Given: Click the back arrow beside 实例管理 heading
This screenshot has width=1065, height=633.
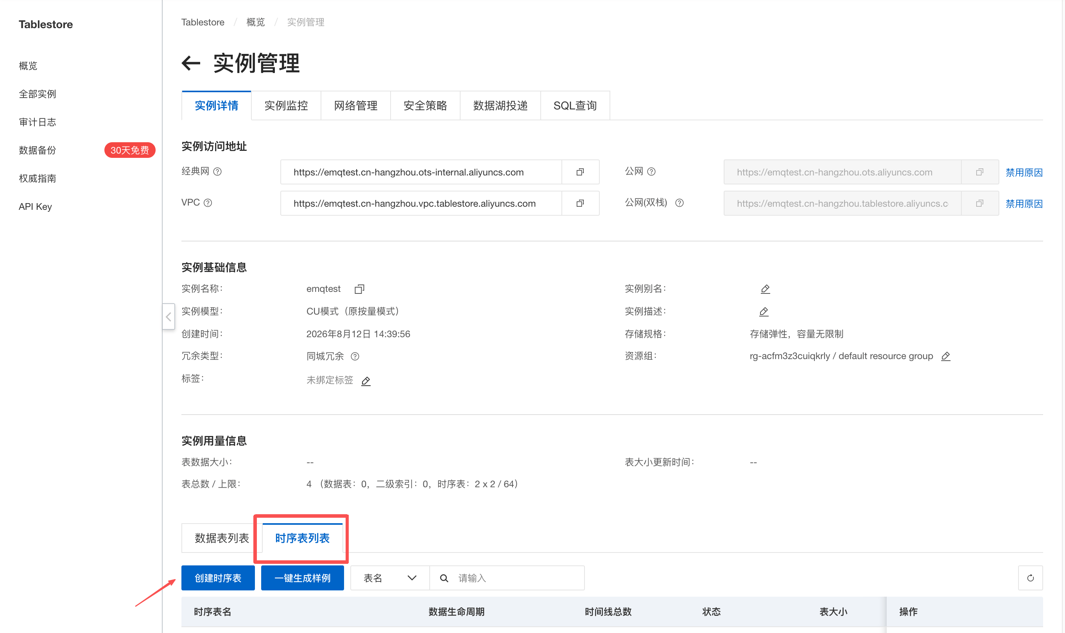Looking at the screenshot, I should [x=191, y=63].
